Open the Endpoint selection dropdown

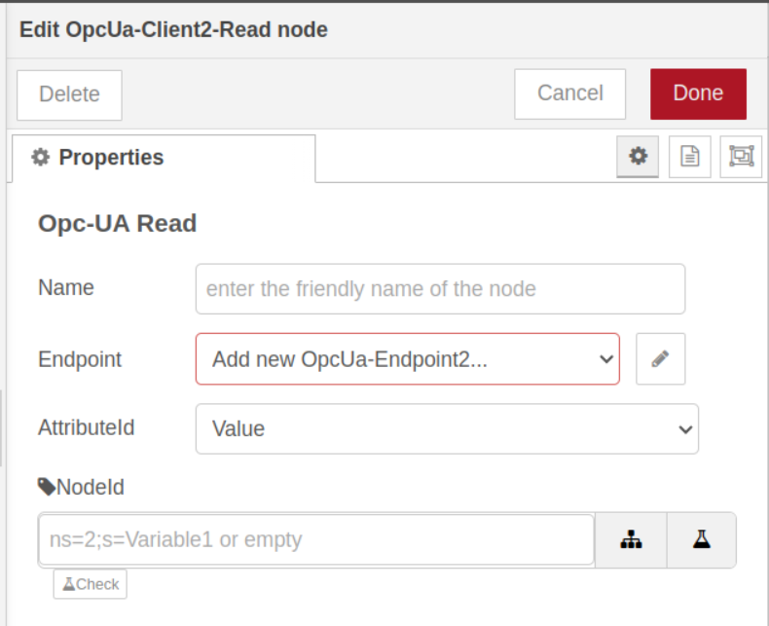407,359
